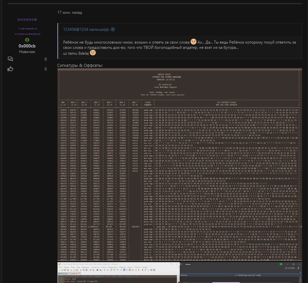Open the vk.com/0xb00b1ef link
This screenshot has width=308, height=283.
tap(27, 34)
